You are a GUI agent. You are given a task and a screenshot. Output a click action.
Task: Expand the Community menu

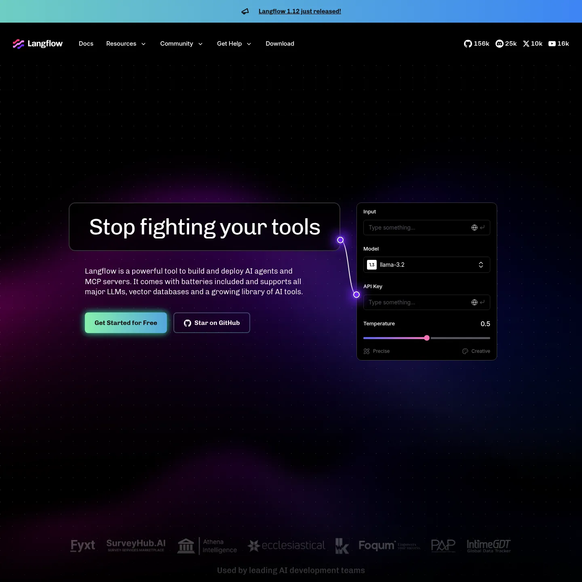click(x=181, y=44)
